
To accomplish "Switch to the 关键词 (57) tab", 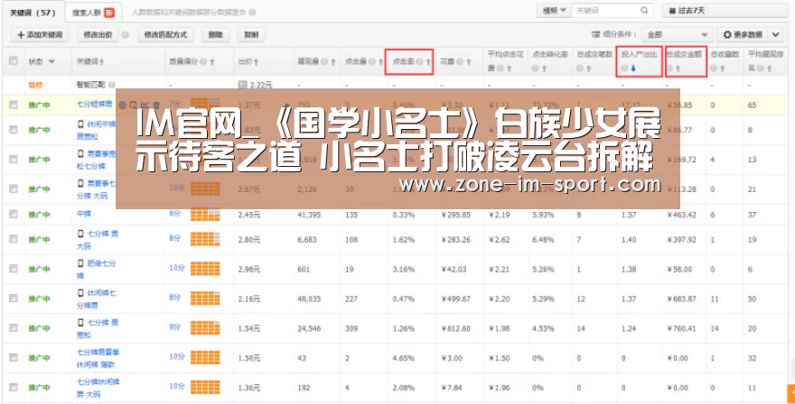I will tap(33, 13).
